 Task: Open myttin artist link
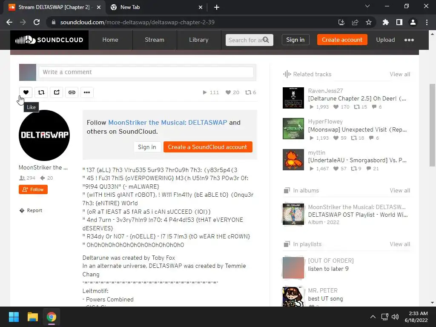point(316,152)
